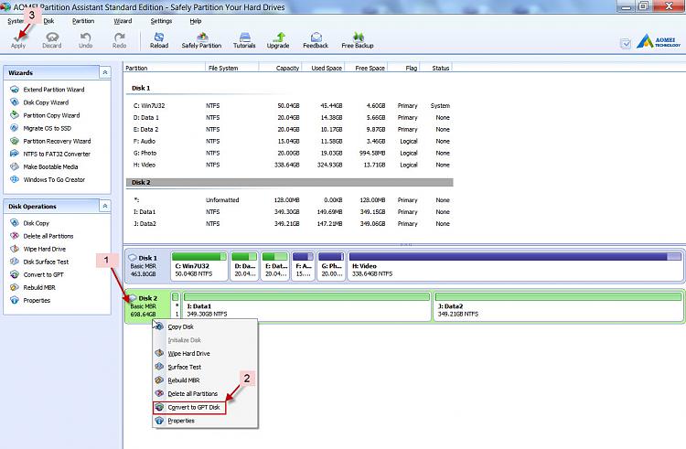Open Tutorials from the toolbar

click(x=244, y=40)
